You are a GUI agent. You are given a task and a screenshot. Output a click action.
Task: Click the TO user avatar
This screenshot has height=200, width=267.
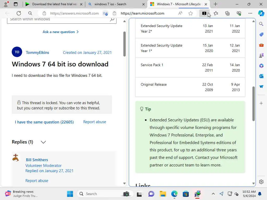pyautogui.click(x=17, y=52)
